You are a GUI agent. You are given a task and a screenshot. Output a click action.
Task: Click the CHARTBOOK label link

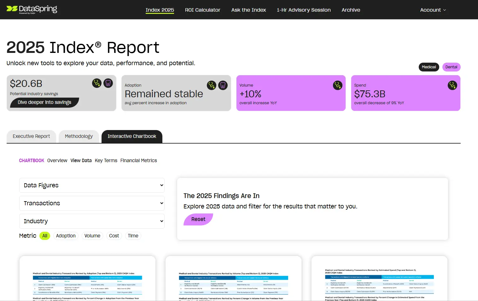[32, 161]
